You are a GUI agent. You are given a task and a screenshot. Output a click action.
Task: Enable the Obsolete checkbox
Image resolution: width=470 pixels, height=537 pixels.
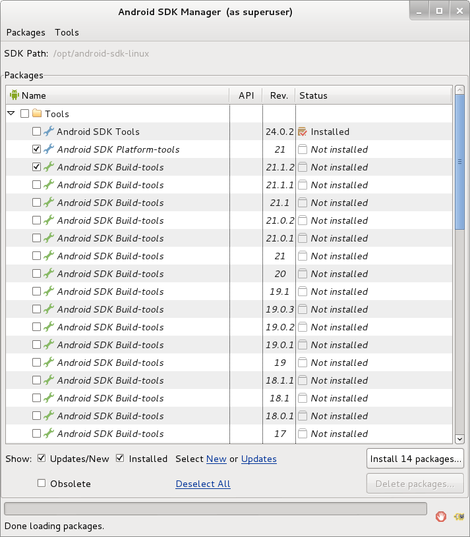point(42,483)
